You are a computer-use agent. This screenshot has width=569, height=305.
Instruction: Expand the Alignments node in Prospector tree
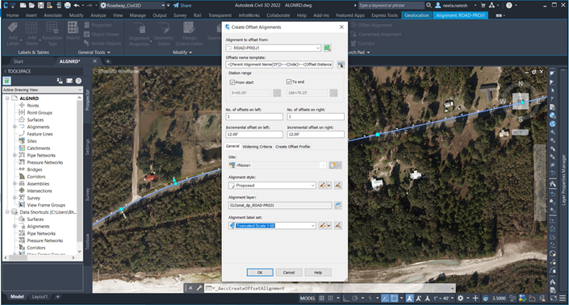tap(15, 127)
